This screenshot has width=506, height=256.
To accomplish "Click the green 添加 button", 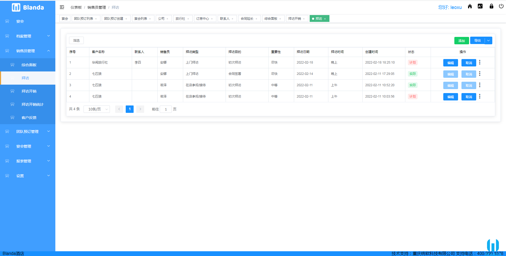I will 461,41.
